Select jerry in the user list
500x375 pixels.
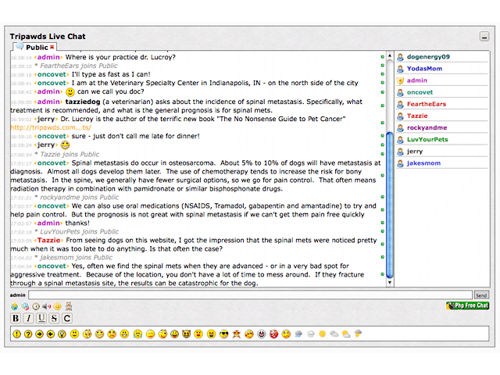(415, 152)
